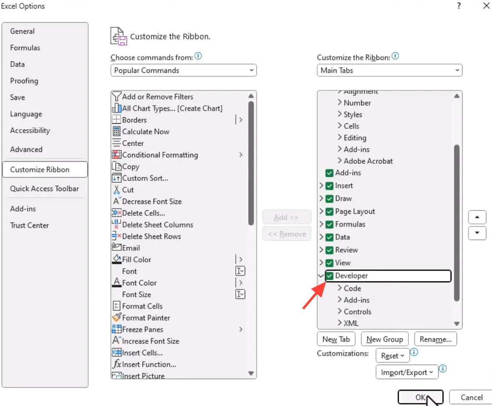The width and height of the screenshot is (492, 406).
Task: Uncheck the Developer tab checkbox
Action: tap(329, 276)
